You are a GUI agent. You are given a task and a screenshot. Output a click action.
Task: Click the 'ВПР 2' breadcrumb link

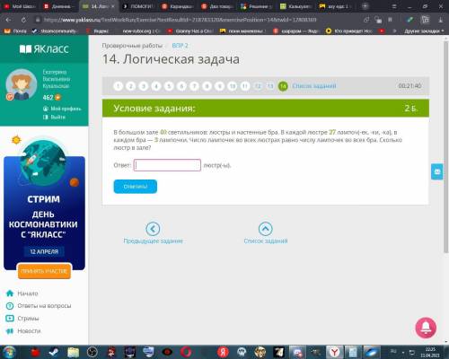[180, 46]
